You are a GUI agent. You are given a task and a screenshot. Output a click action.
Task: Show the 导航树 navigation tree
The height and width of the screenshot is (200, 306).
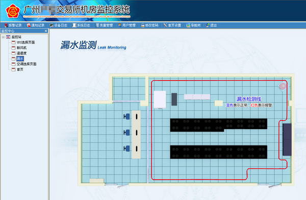193,25
